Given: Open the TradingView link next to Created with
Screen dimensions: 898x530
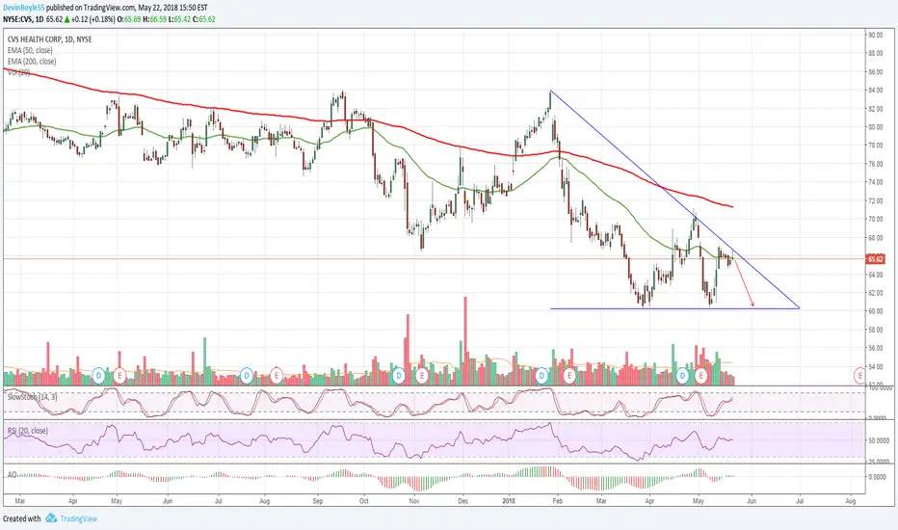Looking at the screenshot, I should (x=78, y=518).
